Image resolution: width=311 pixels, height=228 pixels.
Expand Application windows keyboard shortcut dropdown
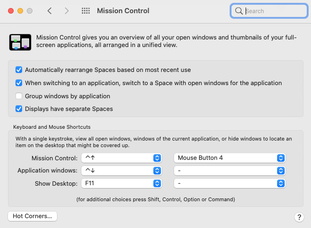click(x=121, y=171)
